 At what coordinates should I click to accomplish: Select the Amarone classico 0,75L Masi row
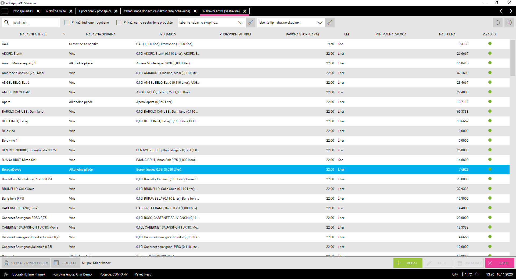tap(255, 73)
